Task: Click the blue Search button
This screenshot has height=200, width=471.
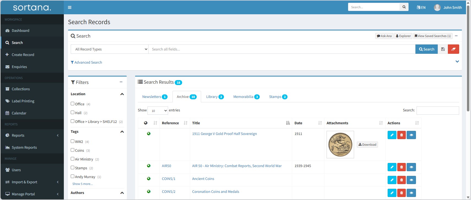Action: click(426, 49)
